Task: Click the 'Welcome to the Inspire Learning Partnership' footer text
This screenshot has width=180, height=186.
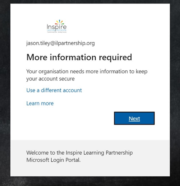Action: [x=80, y=153]
